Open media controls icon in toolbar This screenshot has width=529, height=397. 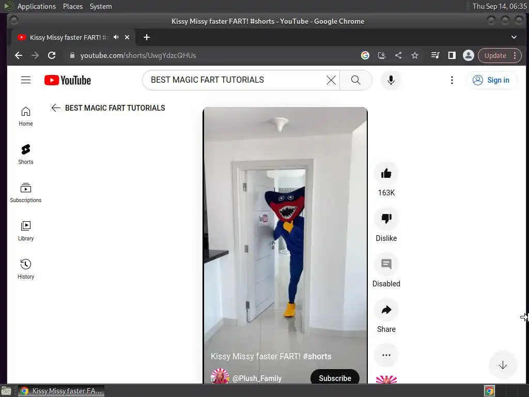[435, 55]
